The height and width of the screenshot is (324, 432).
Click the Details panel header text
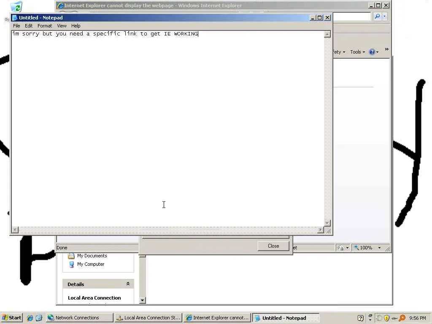click(x=76, y=284)
